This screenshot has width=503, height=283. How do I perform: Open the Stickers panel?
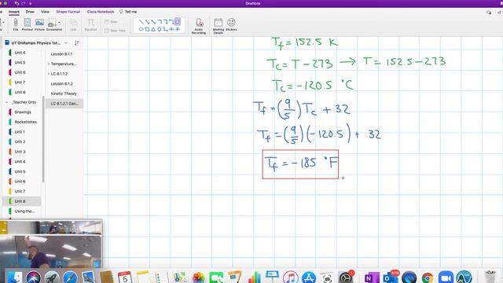(231, 24)
